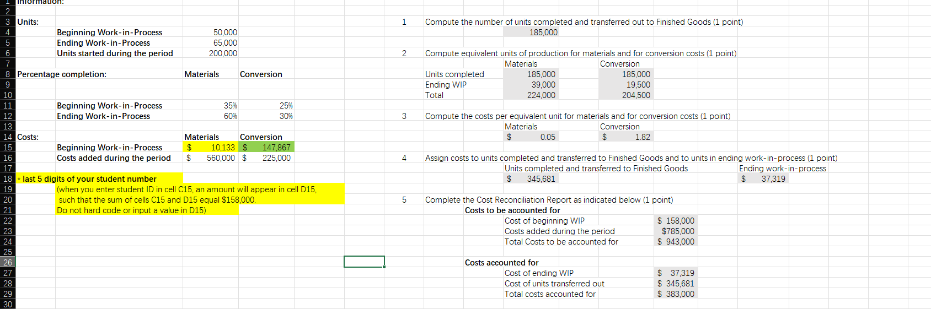Click the Units started value 200,000
Viewport: 931px width, 309px height.
tap(223, 53)
